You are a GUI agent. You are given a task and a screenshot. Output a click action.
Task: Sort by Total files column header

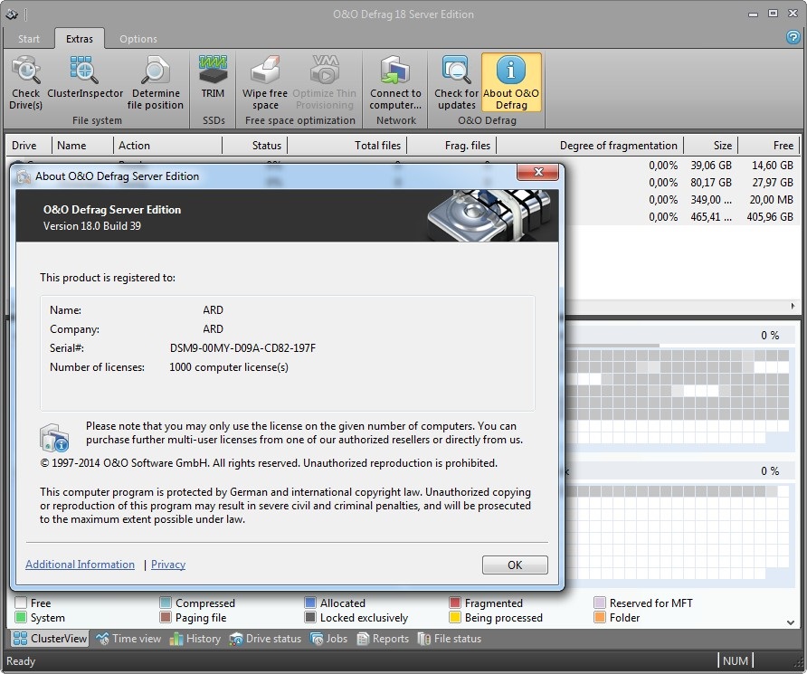pos(347,146)
